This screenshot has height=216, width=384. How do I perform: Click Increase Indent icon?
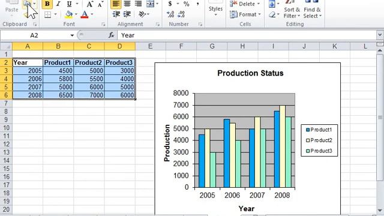coord(127,14)
